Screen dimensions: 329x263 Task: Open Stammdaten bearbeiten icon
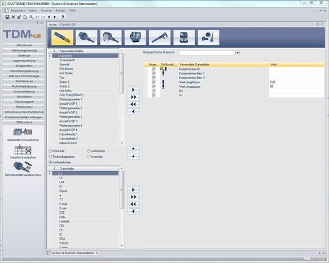[23, 132]
